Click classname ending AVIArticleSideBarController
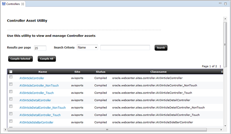 pos(152,122)
